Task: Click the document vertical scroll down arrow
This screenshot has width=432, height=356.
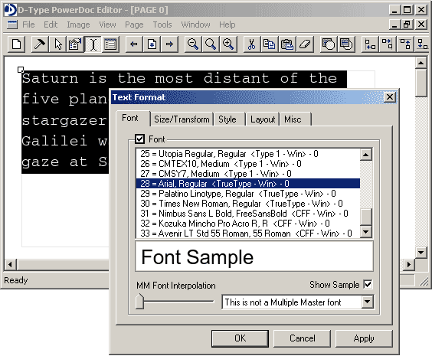Action: pyautogui.click(x=421, y=252)
